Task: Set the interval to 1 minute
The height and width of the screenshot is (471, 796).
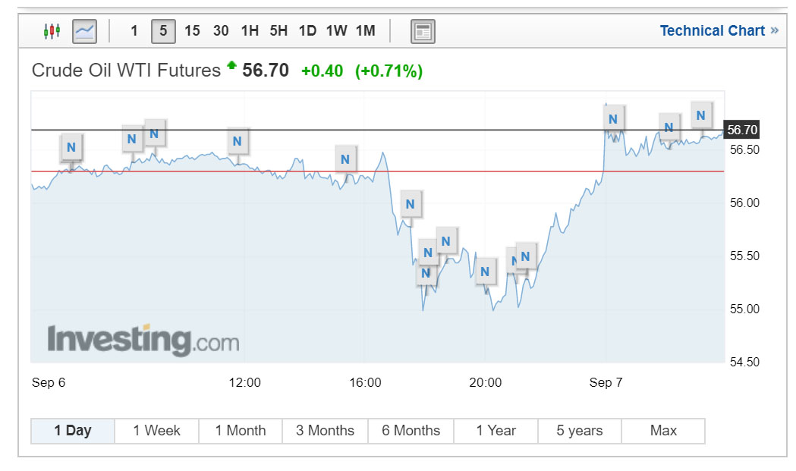Action: click(x=134, y=31)
